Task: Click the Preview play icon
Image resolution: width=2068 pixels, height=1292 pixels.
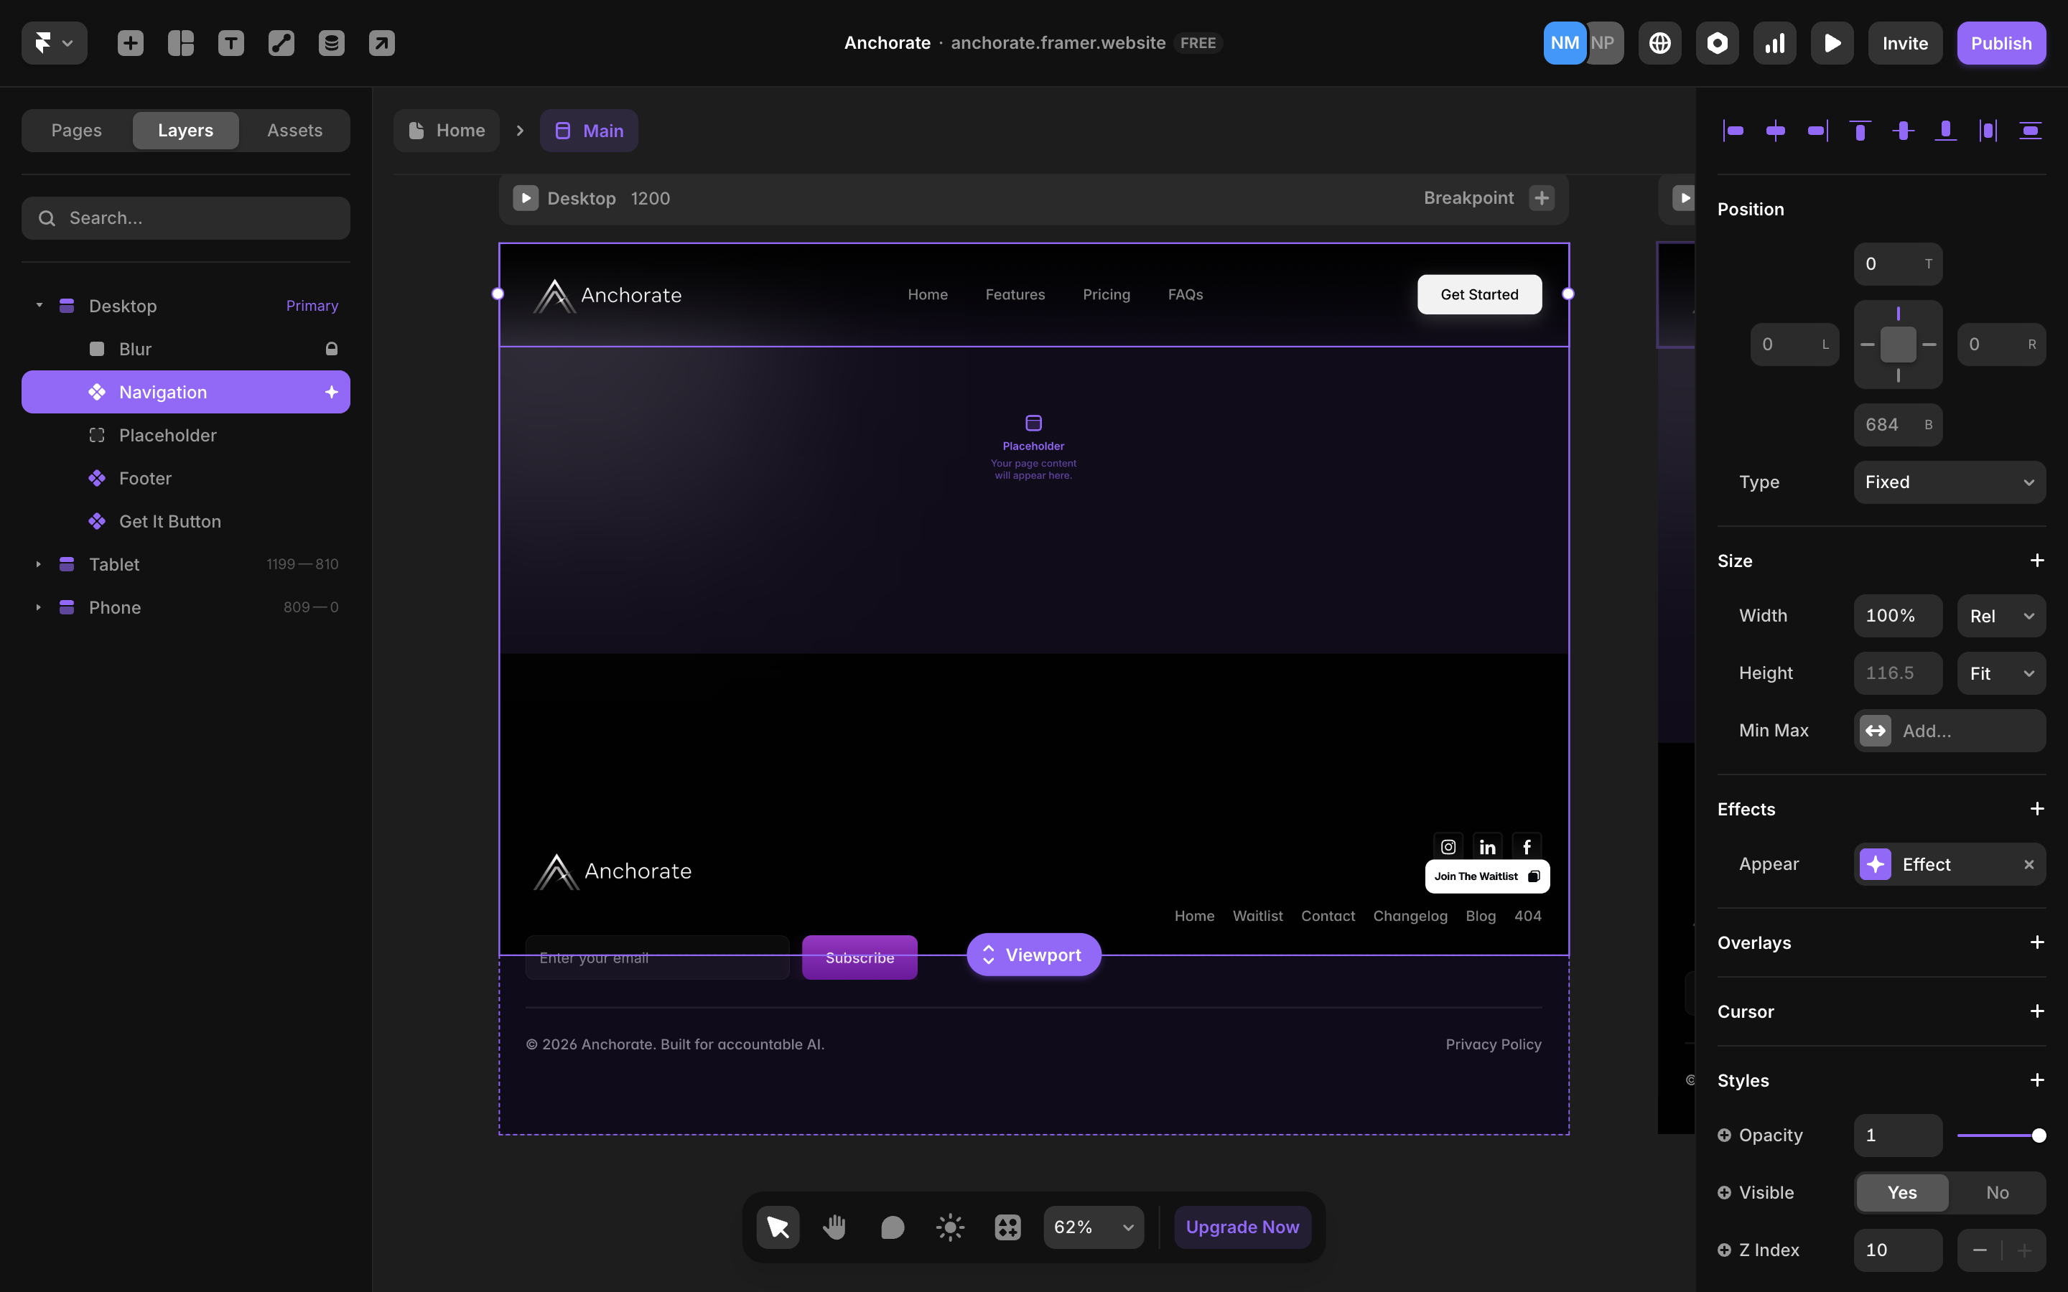Action: click(x=1831, y=43)
